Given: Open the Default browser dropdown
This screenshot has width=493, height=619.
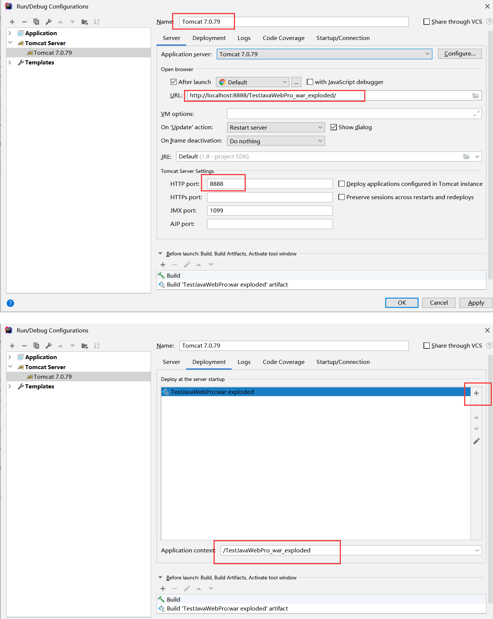Looking at the screenshot, I should point(253,82).
